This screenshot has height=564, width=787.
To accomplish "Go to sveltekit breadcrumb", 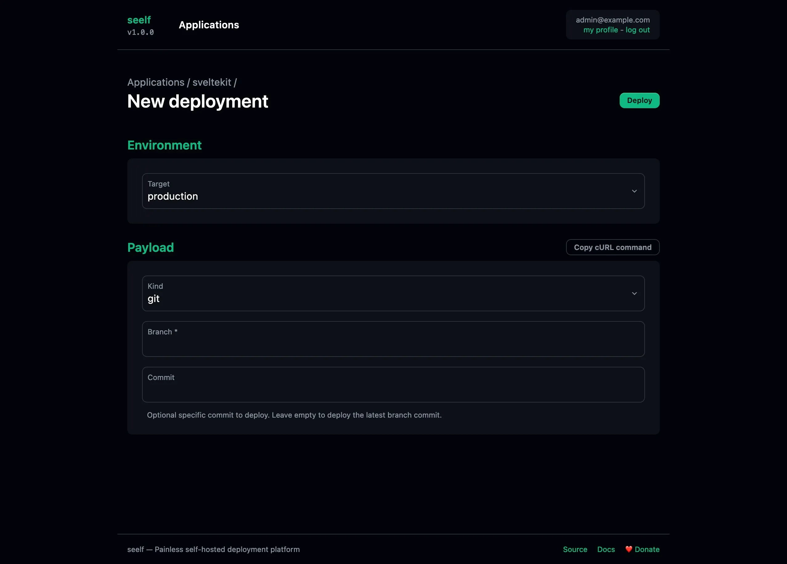I will point(212,82).
